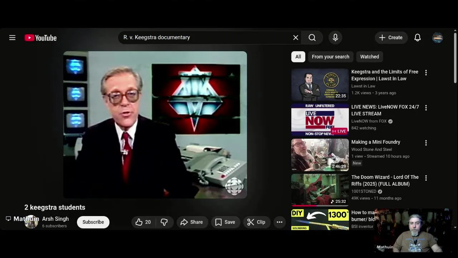Open the LiveNOW from FOX channel name

coord(369,121)
